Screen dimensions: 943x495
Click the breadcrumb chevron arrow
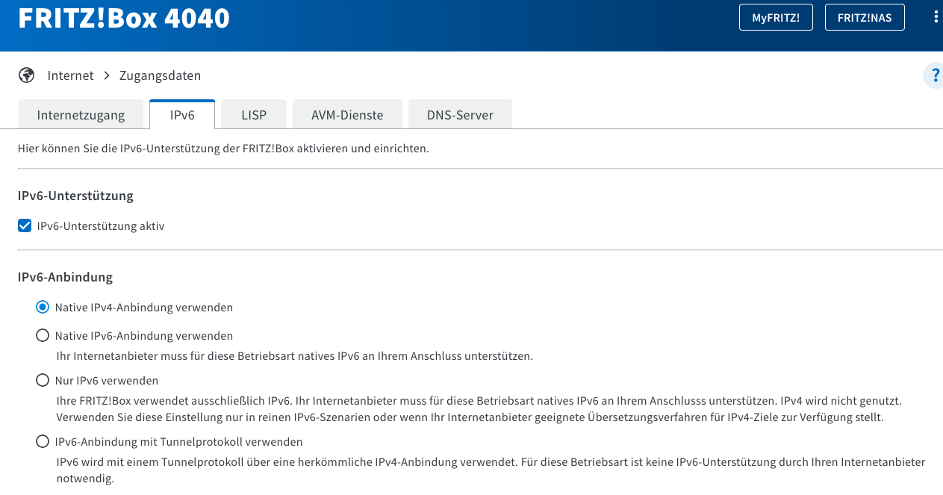tap(107, 75)
